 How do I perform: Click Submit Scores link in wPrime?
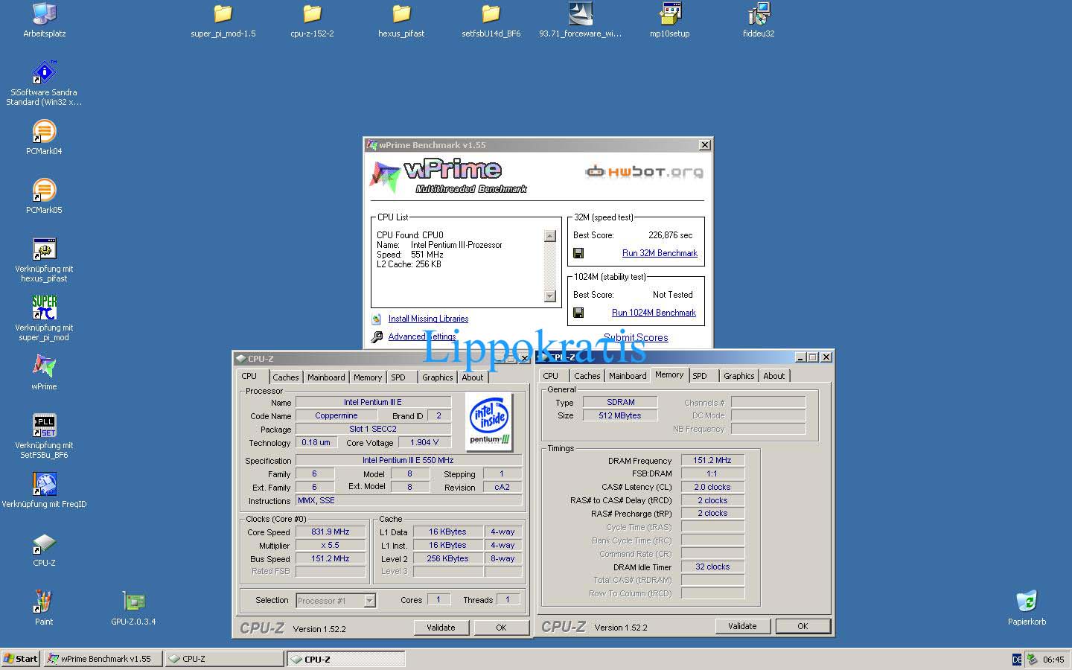[x=636, y=338]
